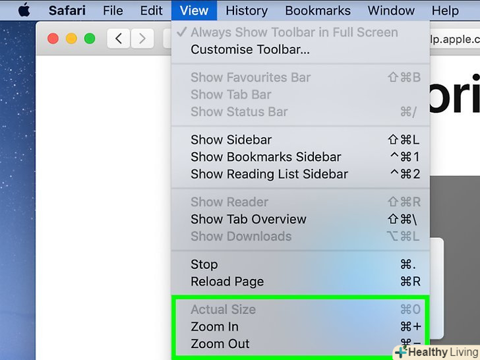
Task: Open the Edit menu
Action: coord(151,11)
